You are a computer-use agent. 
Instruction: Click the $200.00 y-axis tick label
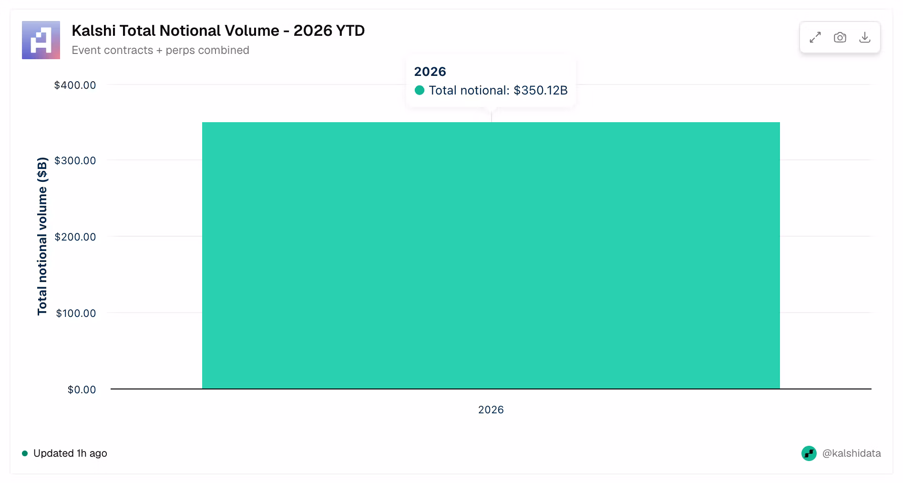point(75,237)
